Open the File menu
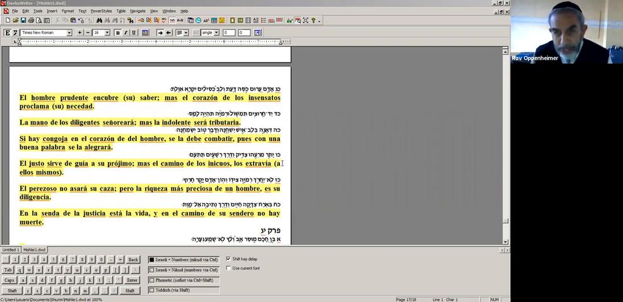This screenshot has width=623, height=302. 15,11
